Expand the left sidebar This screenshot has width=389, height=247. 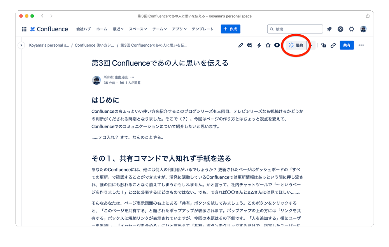point(21,46)
